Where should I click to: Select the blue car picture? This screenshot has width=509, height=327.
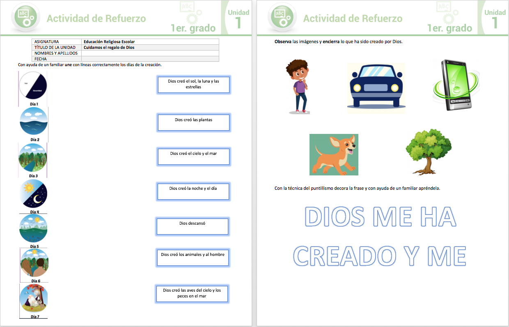coord(376,88)
